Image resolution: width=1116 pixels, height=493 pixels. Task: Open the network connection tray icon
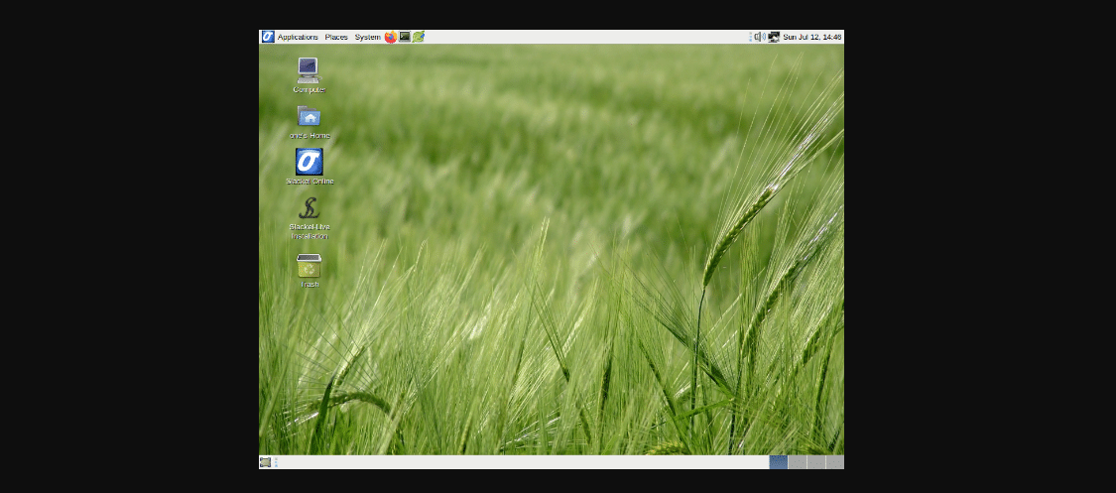pos(774,37)
